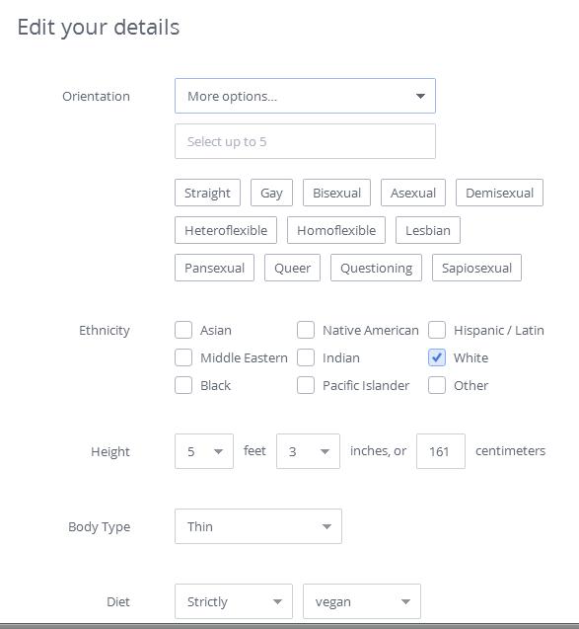
Task: Click the 'Select up to 5' field
Action: pyautogui.click(x=305, y=141)
